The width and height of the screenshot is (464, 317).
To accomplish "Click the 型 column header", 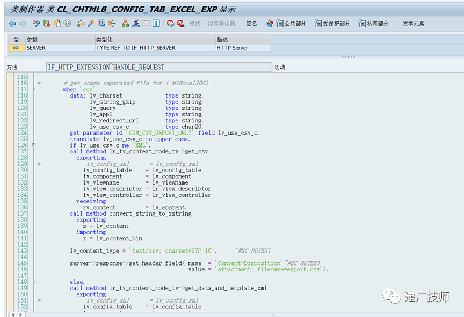I will (x=17, y=40).
